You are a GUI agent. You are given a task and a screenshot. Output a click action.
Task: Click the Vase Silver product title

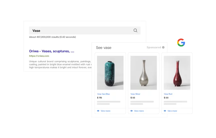(x=135, y=94)
